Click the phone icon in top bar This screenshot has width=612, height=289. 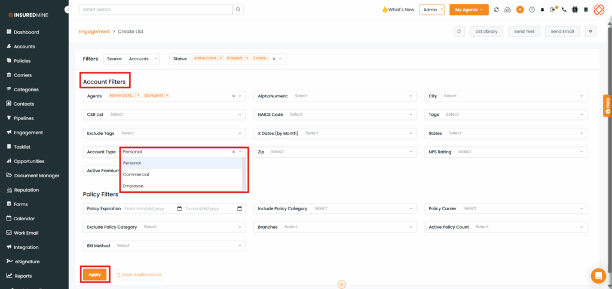click(x=564, y=10)
